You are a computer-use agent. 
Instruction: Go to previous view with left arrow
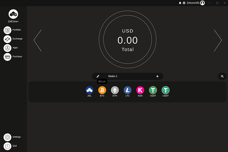click(37, 40)
